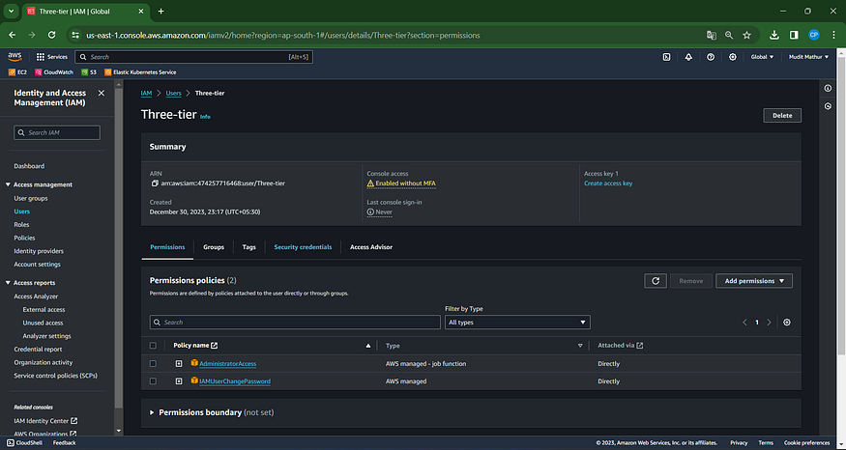Screen dimensions: 846x450
Task: Click the Create access key link
Action: tap(608, 183)
